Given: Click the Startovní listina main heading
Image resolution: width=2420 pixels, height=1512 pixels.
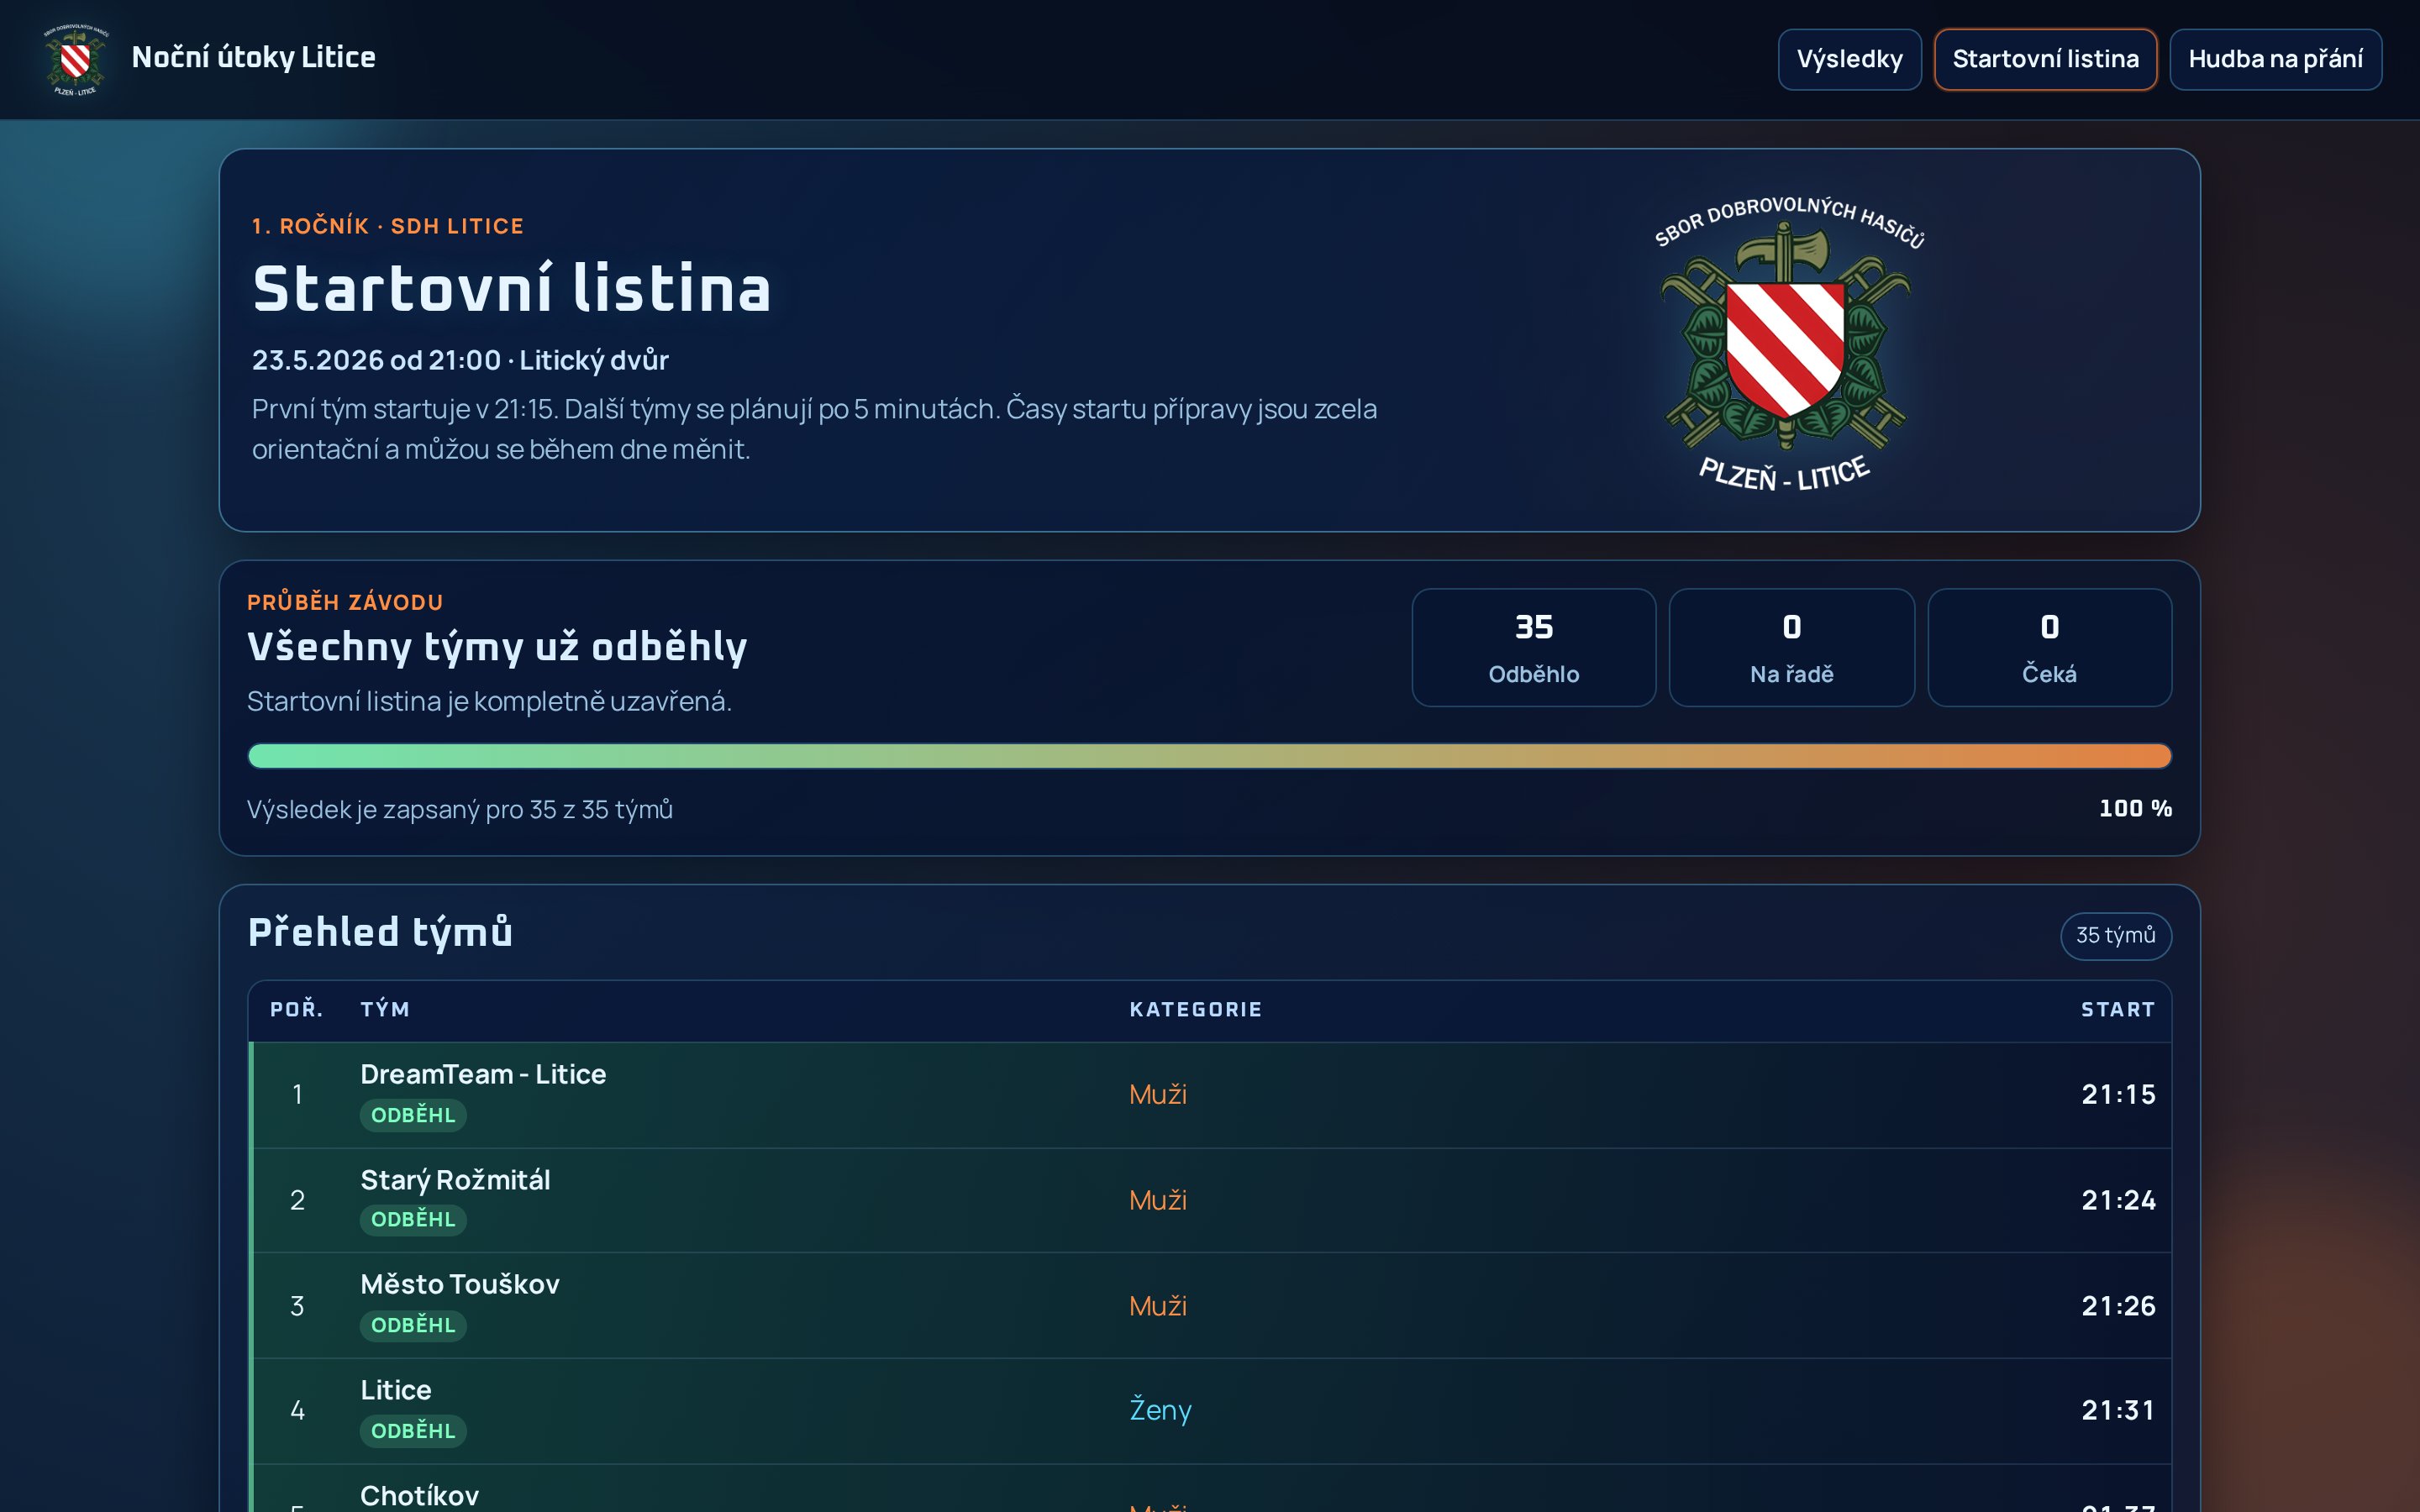Looking at the screenshot, I should coord(512,289).
